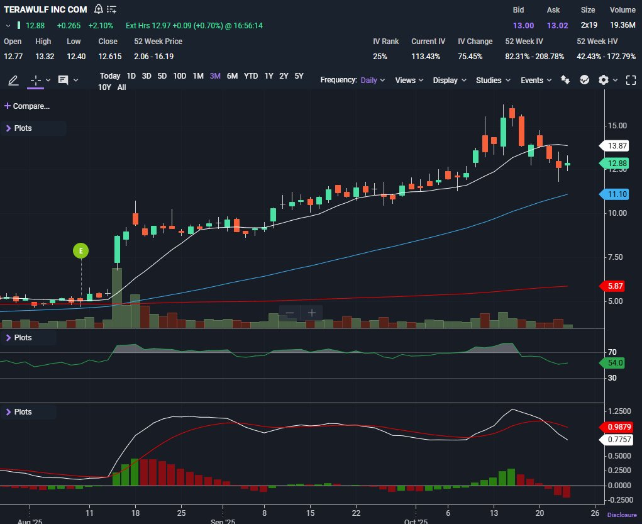This screenshot has height=524, width=642.
Task: Click the green earnings E marker
Action: tap(80, 251)
